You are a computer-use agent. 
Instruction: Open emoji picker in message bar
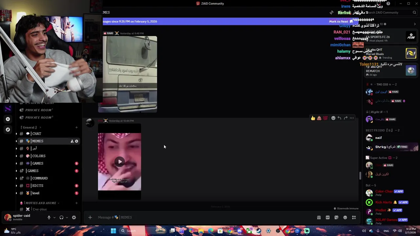[345, 217]
